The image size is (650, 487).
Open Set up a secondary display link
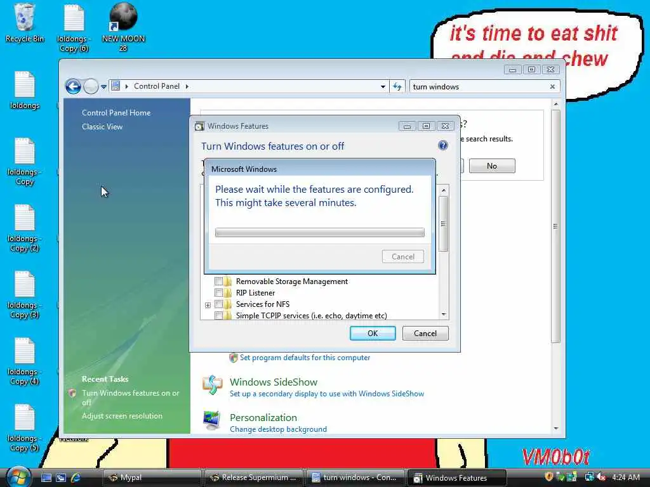click(327, 394)
